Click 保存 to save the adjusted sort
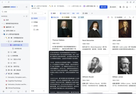Viewport: 136px width, 94px height. (78, 13)
